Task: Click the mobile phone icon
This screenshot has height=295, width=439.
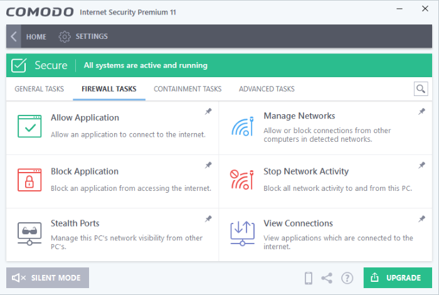Action: 309,278
